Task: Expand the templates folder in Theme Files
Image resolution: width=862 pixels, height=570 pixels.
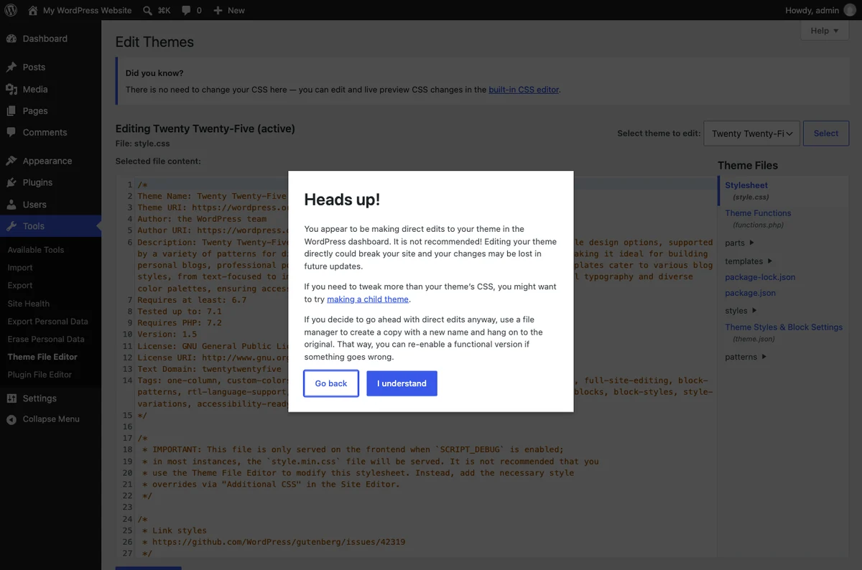Action: (x=749, y=261)
